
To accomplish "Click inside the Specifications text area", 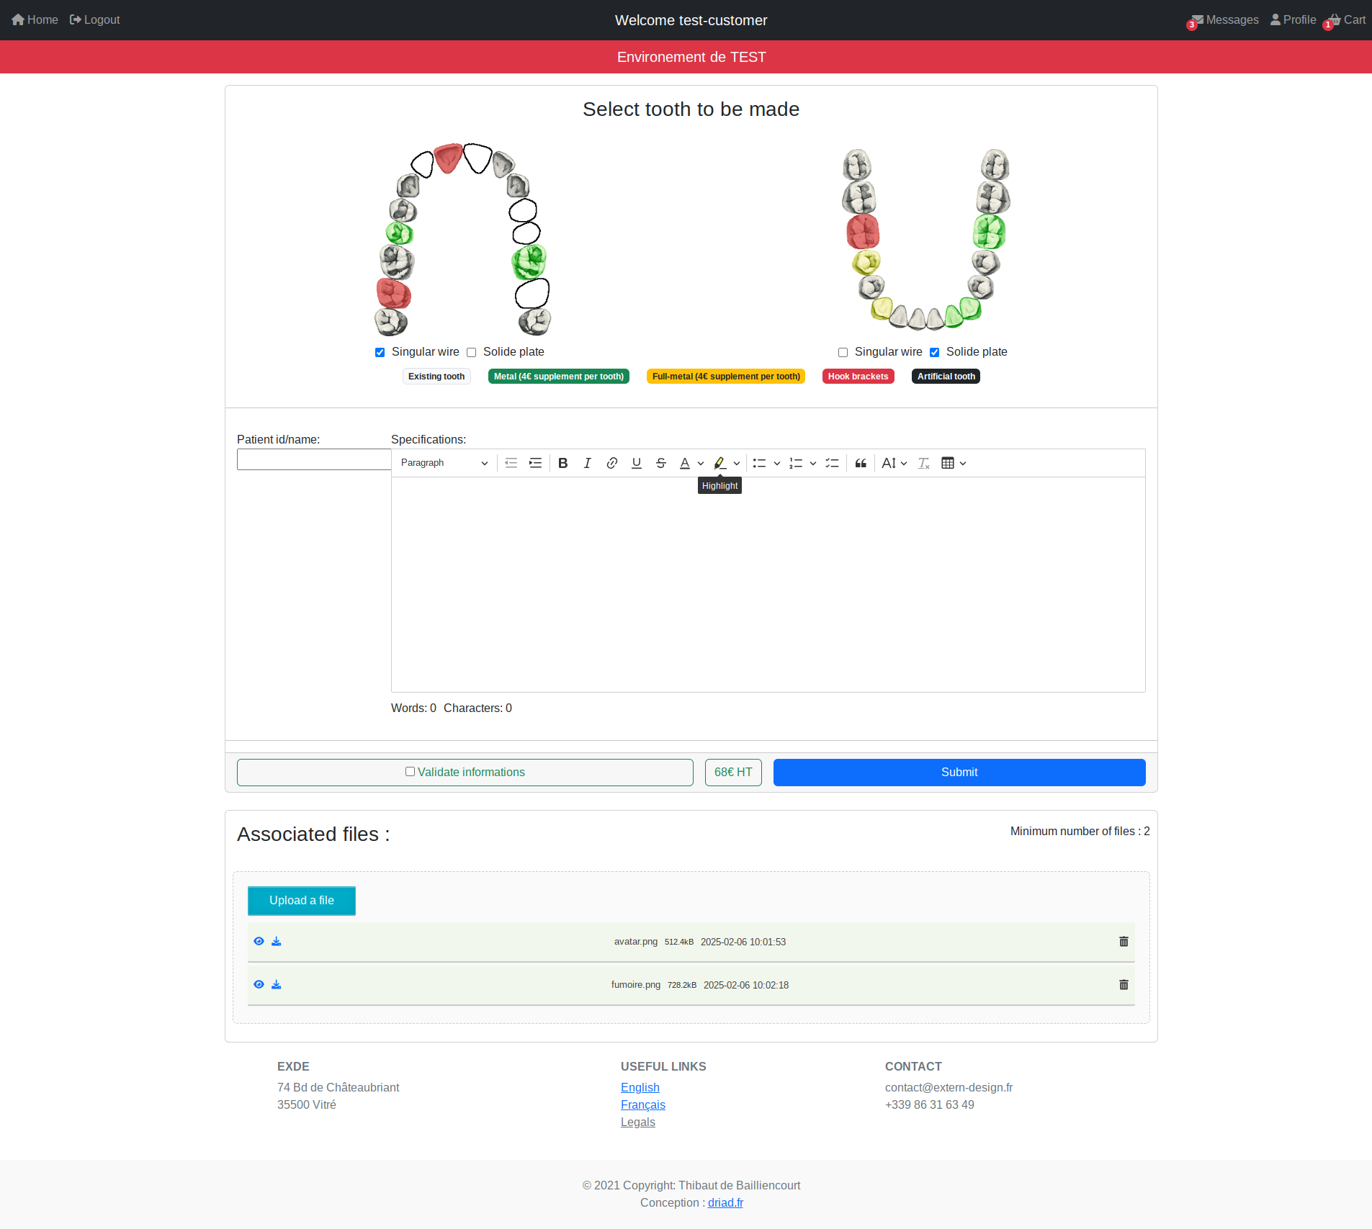I will coord(768,585).
